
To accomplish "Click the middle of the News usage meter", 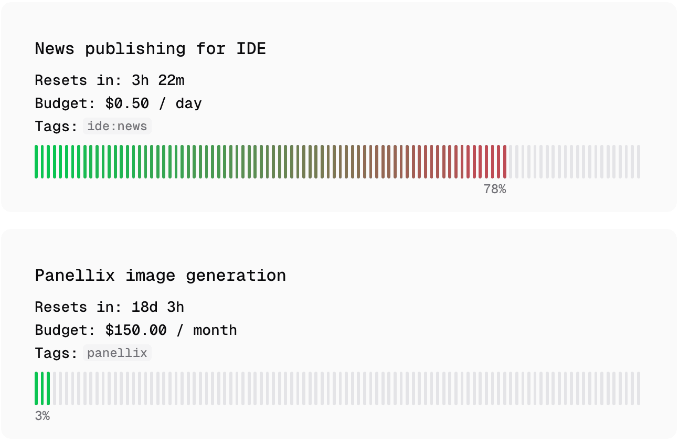I will coord(337,162).
